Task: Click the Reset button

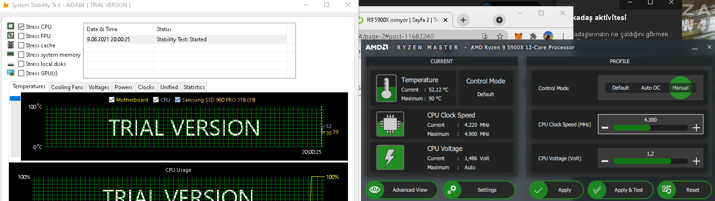Action: click(684, 190)
